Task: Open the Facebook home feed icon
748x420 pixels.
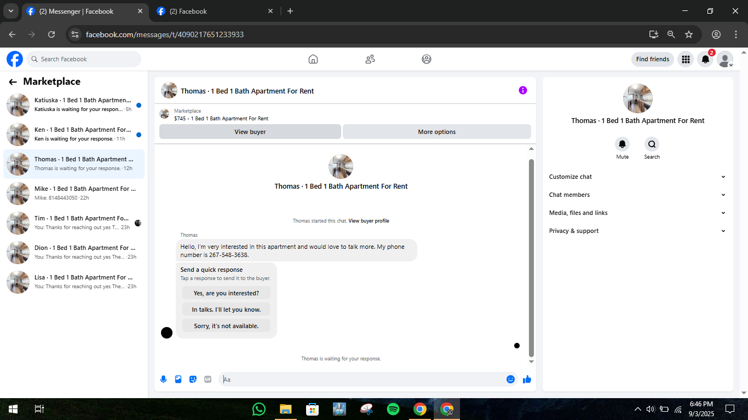Action: pos(313,59)
